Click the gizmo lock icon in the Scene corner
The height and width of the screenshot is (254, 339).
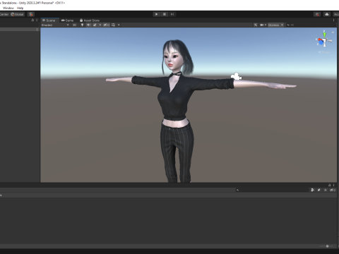333,32
